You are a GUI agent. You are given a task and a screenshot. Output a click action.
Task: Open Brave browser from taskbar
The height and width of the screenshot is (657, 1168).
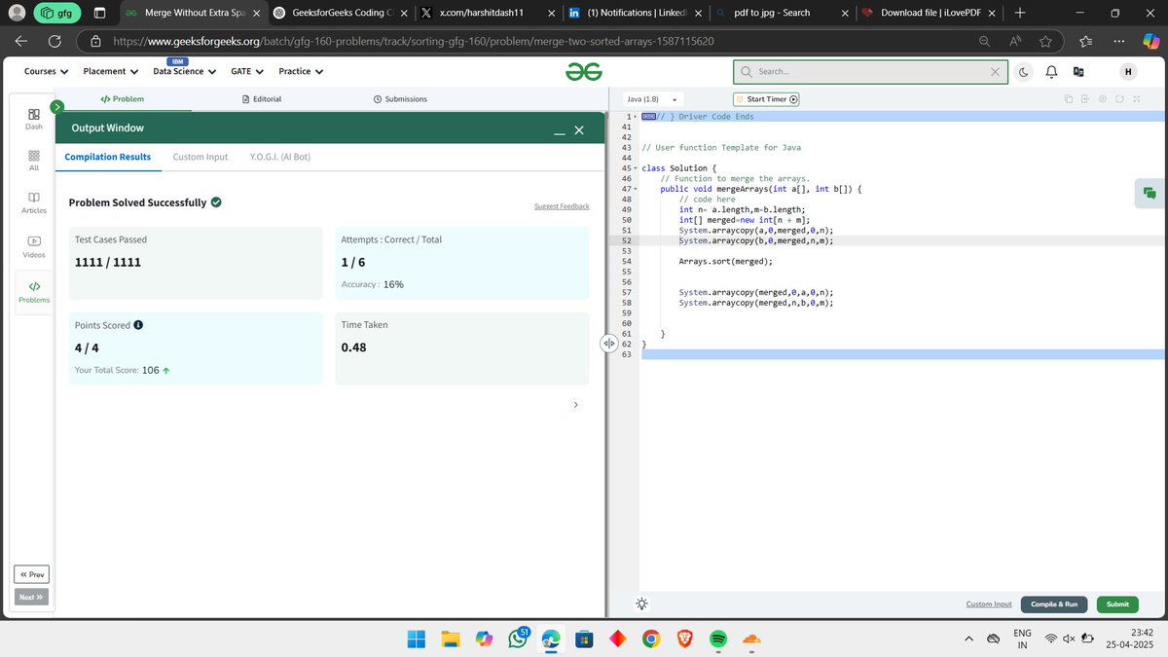pos(685,639)
